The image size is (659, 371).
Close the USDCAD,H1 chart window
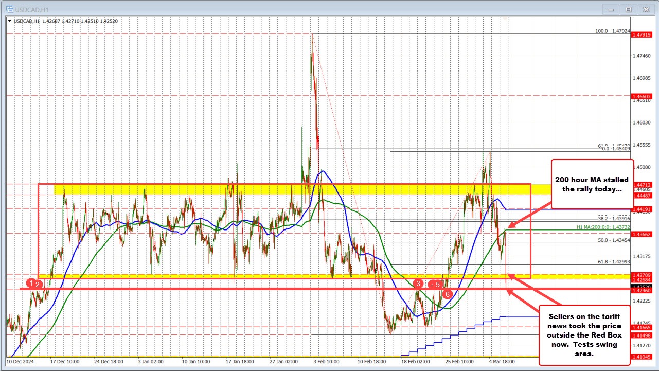644,9
